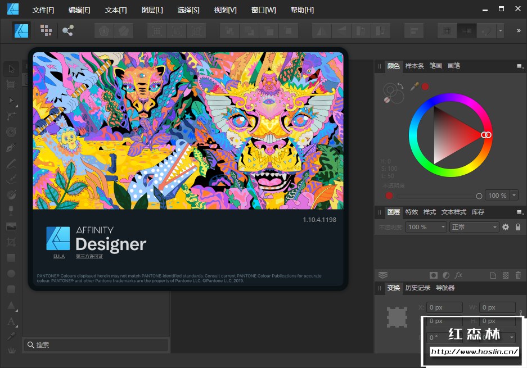
Task: Toggle snapping magnet in toolbar
Action: point(487,31)
